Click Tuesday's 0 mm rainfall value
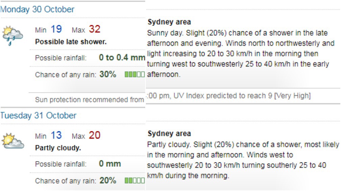 [x=110, y=164]
